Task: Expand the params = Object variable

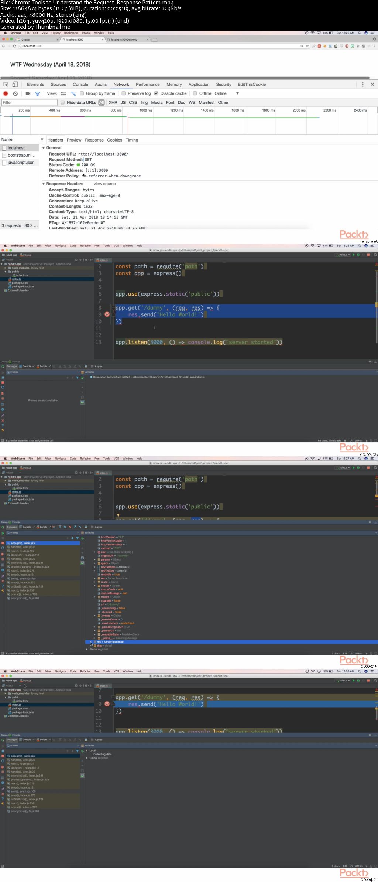Action: [x=94, y=559]
